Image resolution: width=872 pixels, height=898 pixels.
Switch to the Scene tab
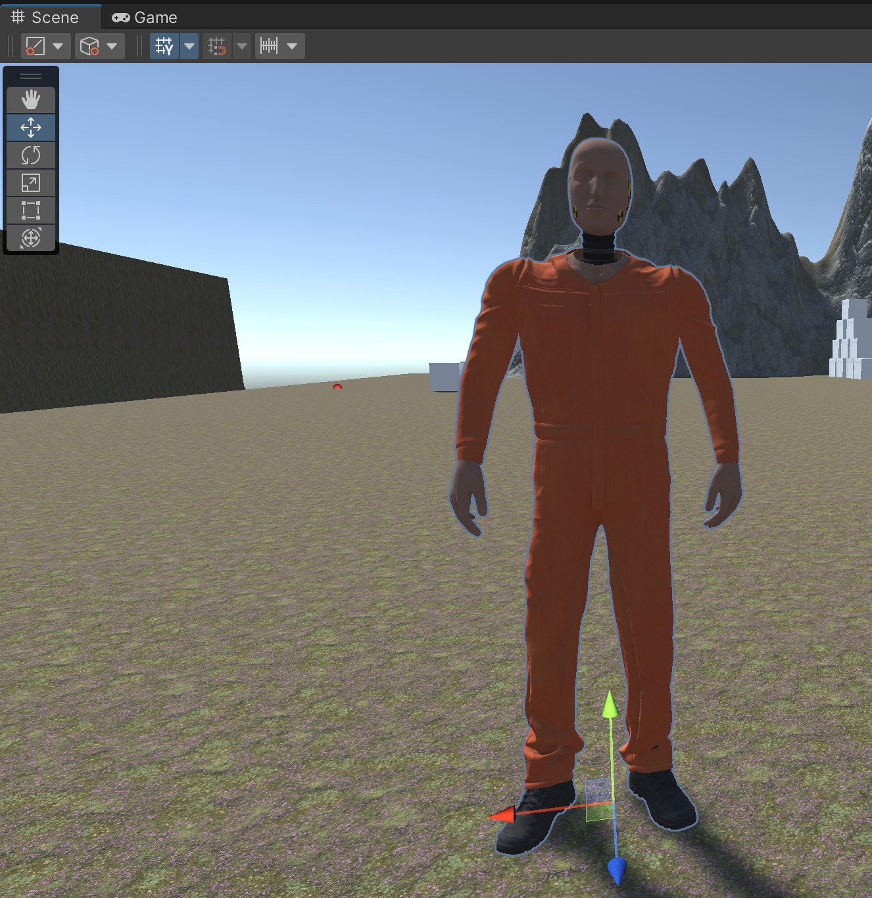[46, 18]
